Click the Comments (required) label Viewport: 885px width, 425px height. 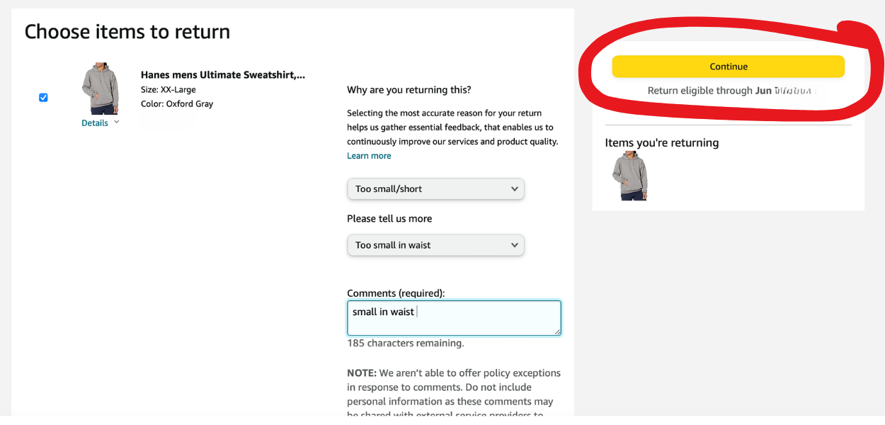coord(396,293)
